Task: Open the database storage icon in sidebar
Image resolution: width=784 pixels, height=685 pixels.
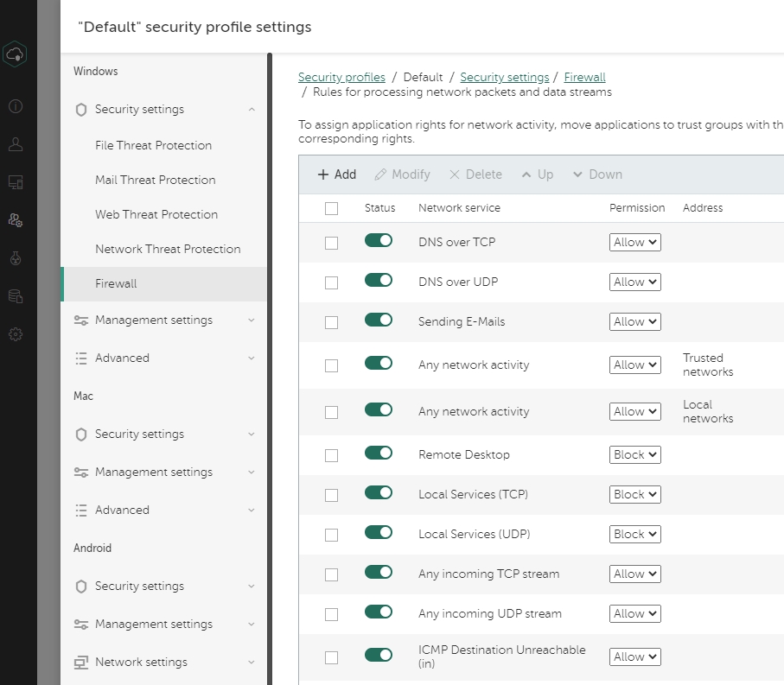Action: point(16,296)
